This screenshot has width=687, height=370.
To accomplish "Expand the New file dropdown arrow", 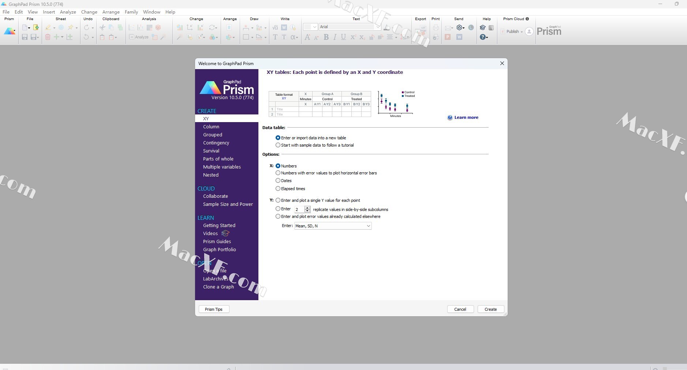I will click(x=29, y=28).
